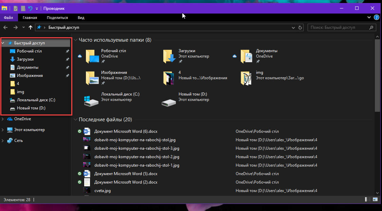Open the address bar history dropdown
The height and width of the screenshot is (211, 382).
(x=293, y=28)
